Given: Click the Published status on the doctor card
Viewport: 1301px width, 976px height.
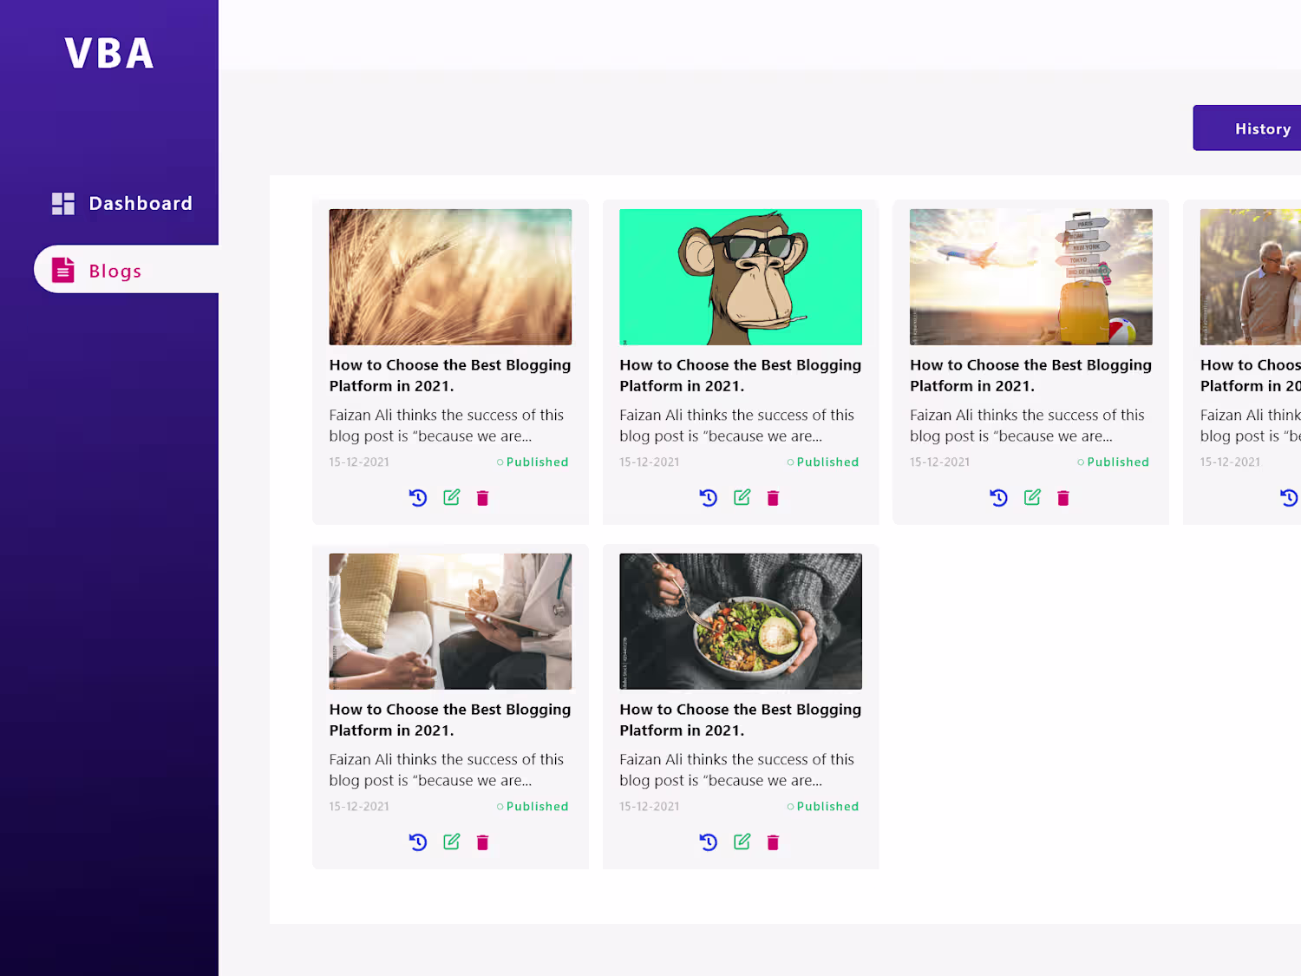Looking at the screenshot, I should coord(533,807).
